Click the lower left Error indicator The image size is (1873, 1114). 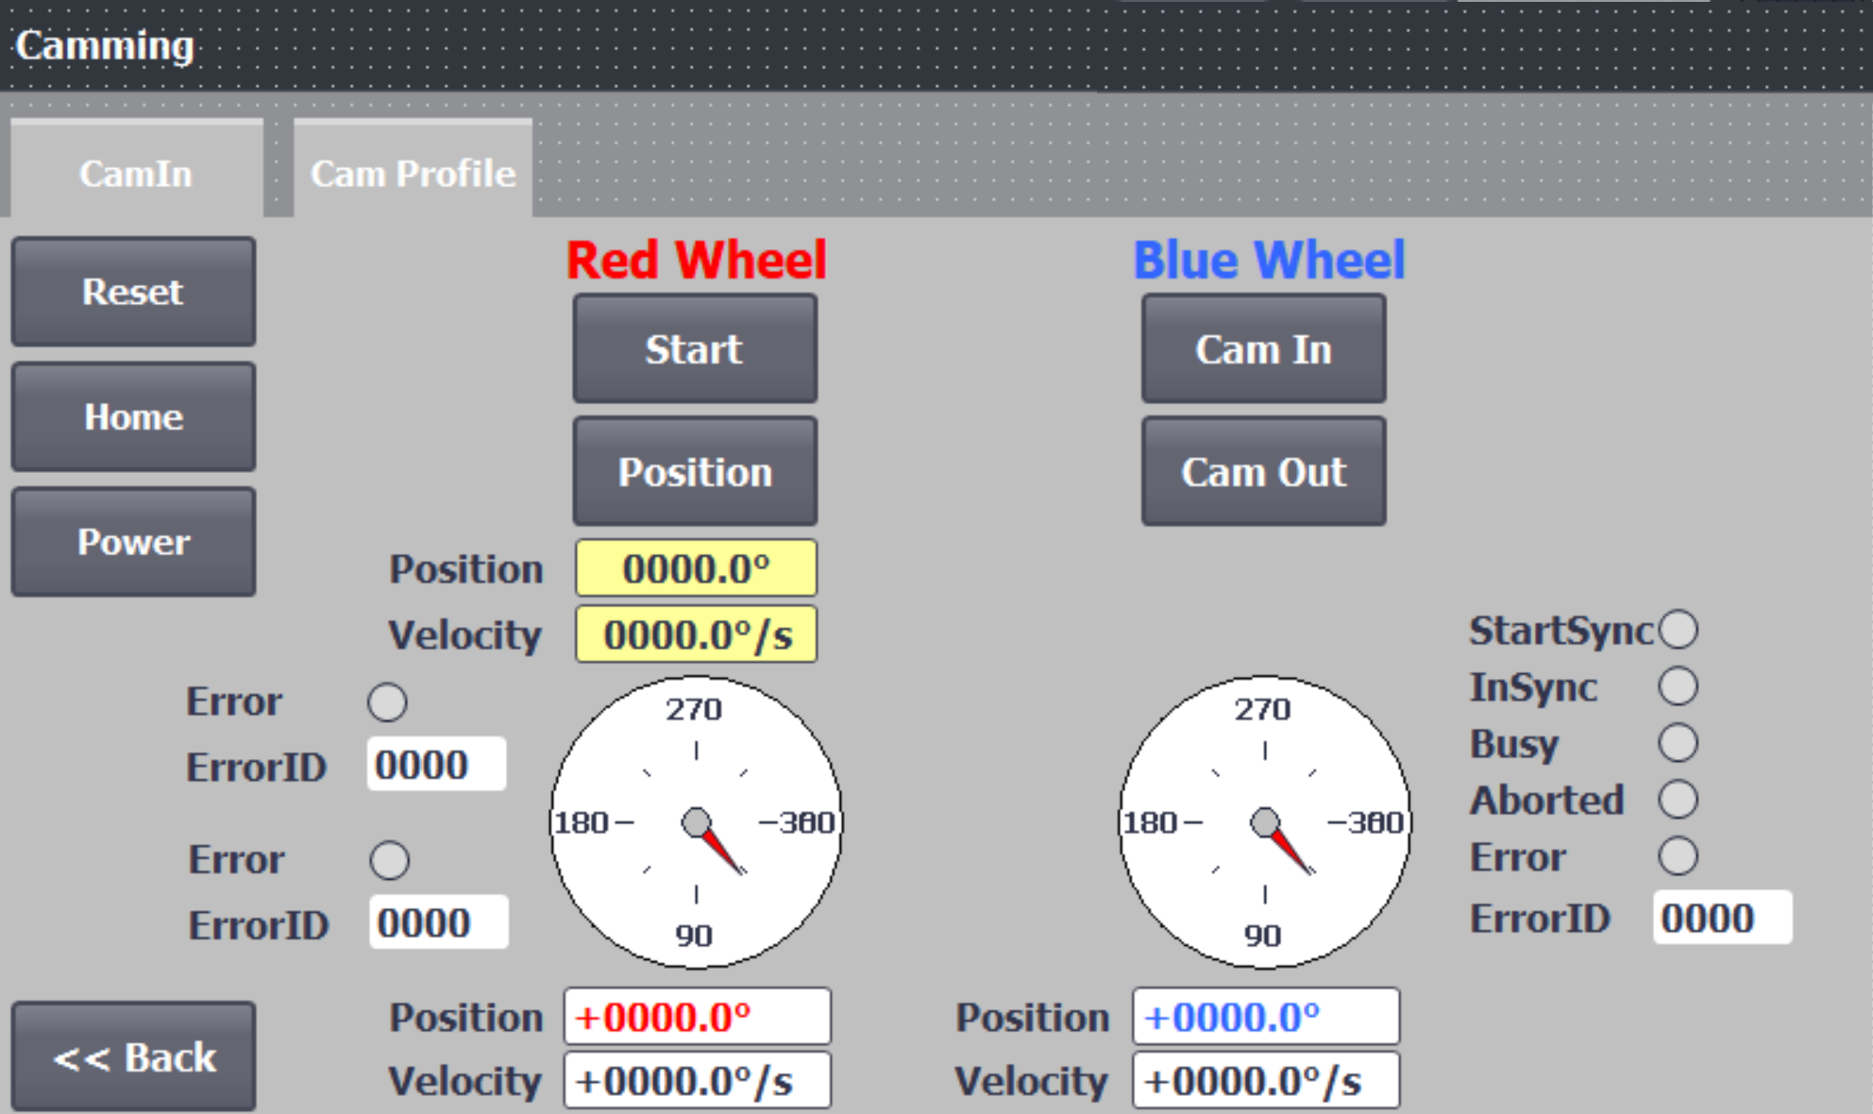point(389,860)
